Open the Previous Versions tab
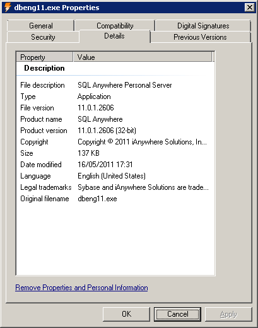The width and height of the screenshot is (258, 328). (200, 37)
